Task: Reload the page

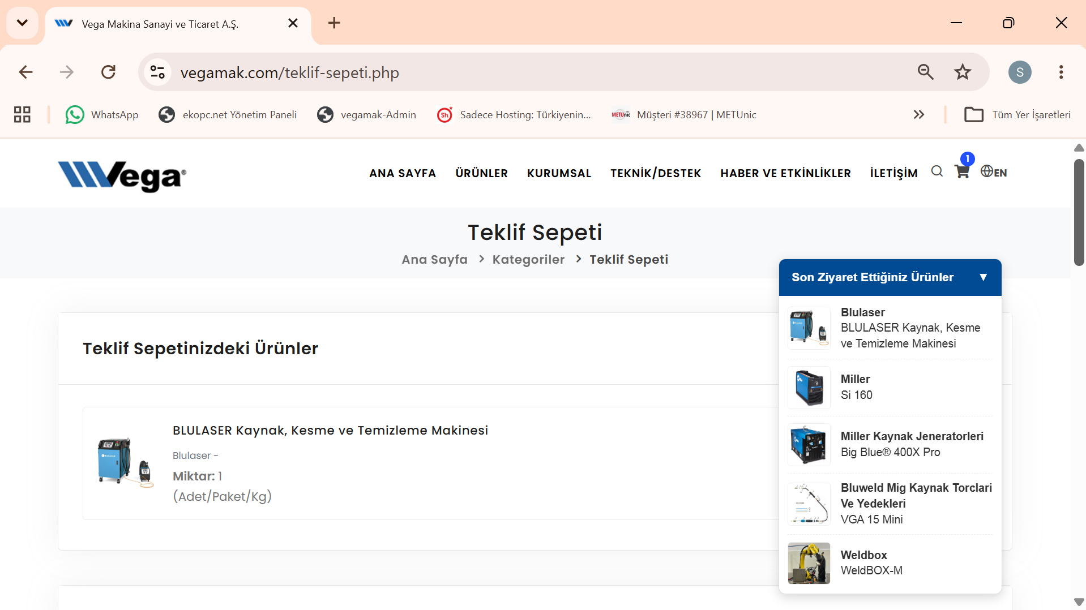Action: [108, 72]
